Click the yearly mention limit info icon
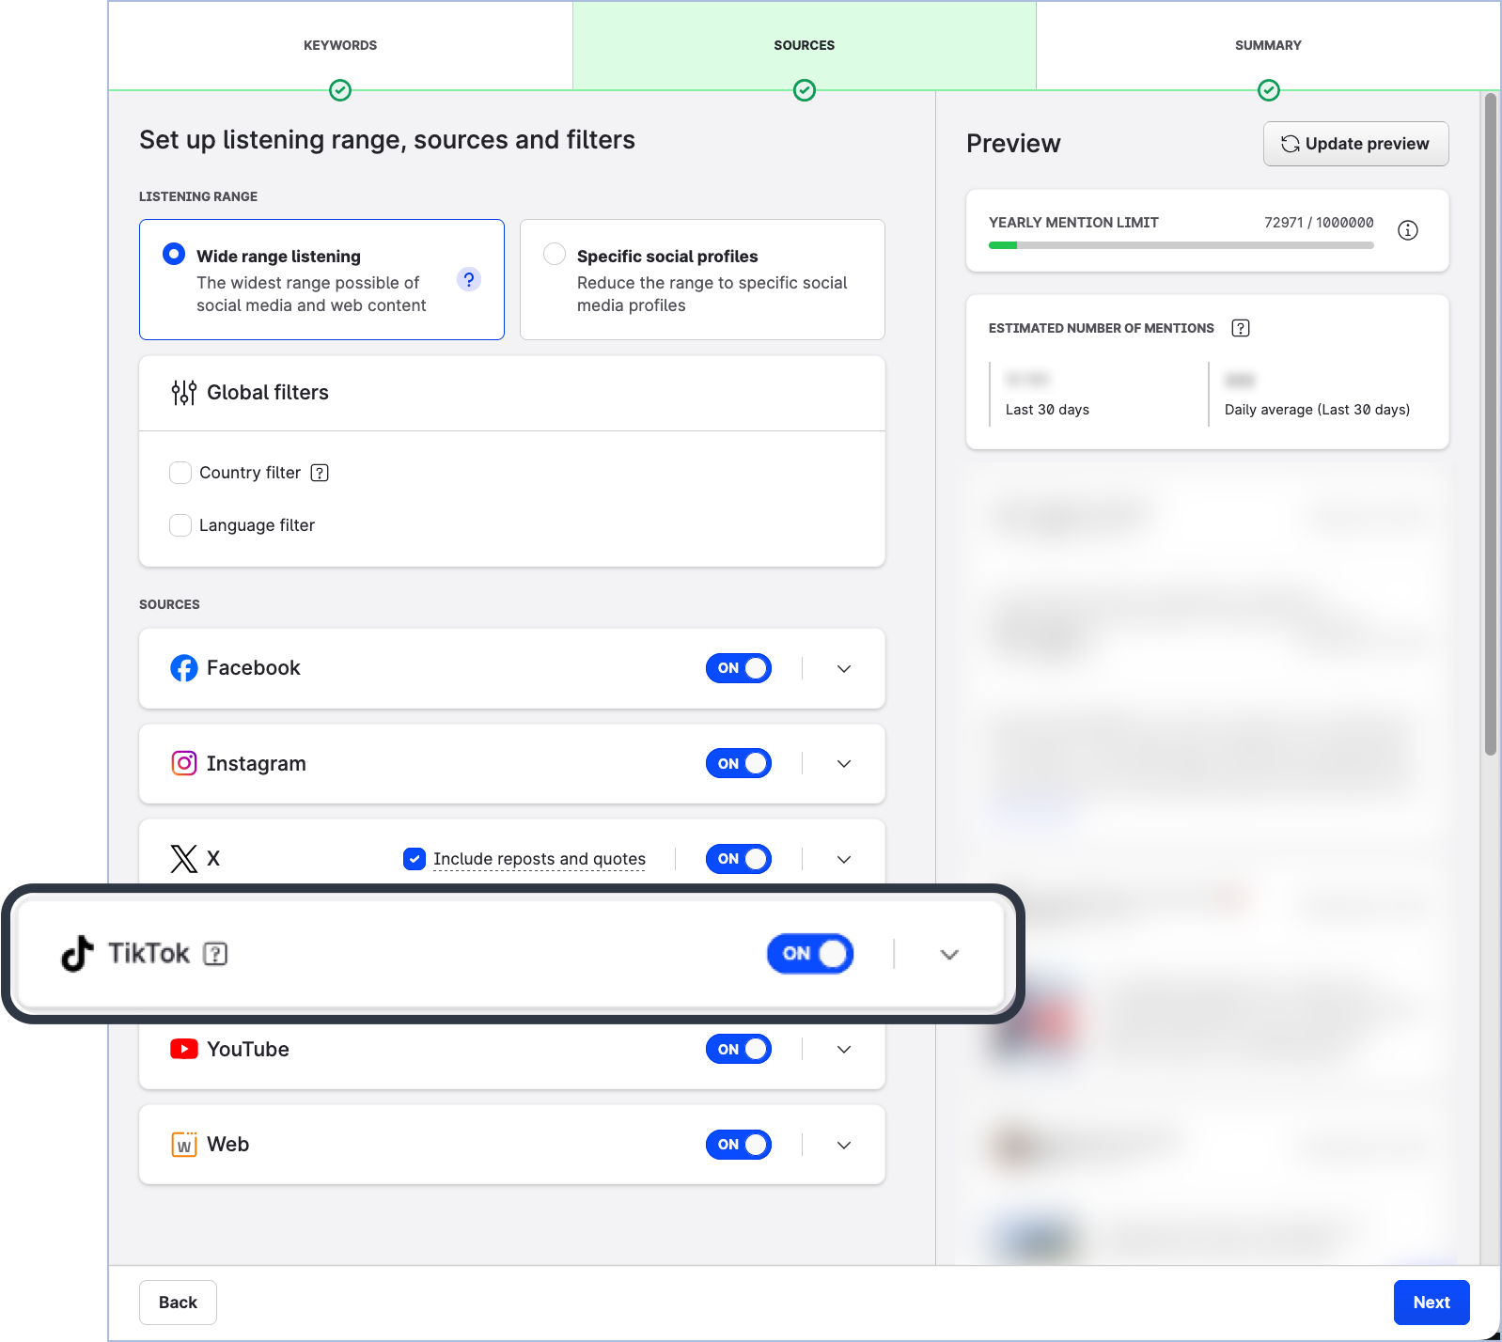The height and width of the screenshot is (1342, 1502). click(1407, 230)
